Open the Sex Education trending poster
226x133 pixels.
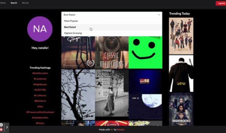pos(181,36)
